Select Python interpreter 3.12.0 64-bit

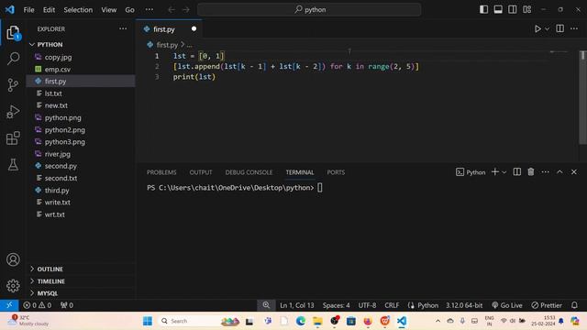coord(464,305)
